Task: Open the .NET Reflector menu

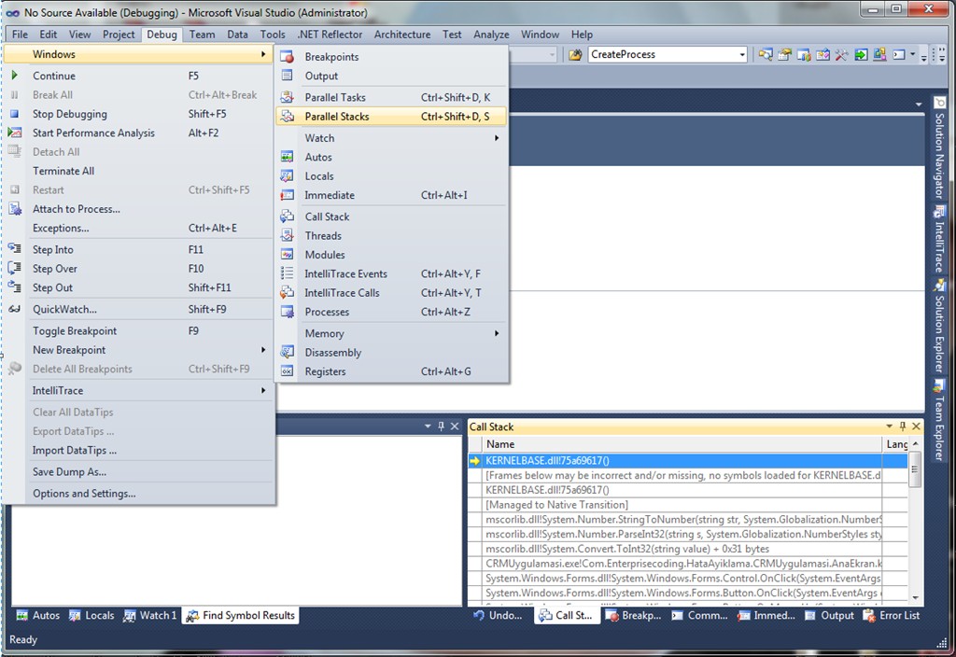Action: 330,35
